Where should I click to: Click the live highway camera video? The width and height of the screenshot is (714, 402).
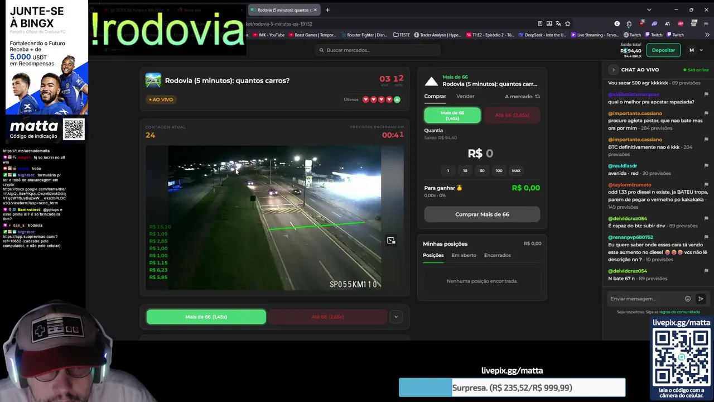click(x=274, y=218)
